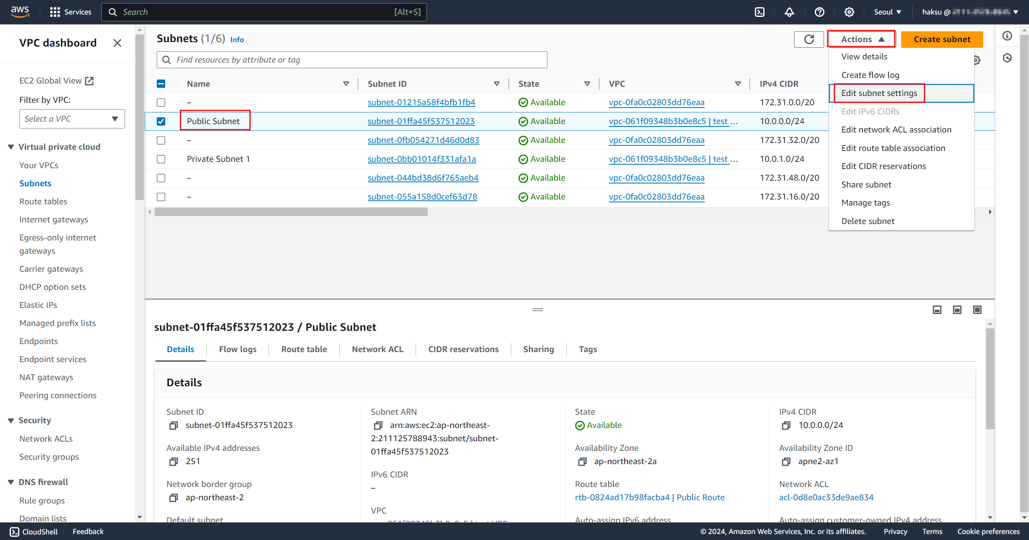Maximize the details split panel
Image resolution: width=1029 pixels, height=540 pixels.
(x=977, y=310)
